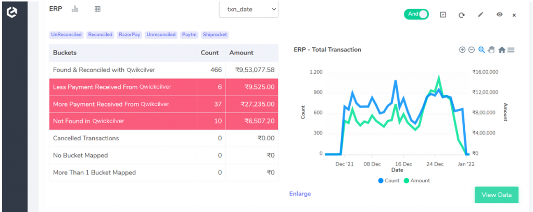Select Less Payment Received From Qwickcilver row
Viewport: 533px width, 212px height.
[163, 87]
